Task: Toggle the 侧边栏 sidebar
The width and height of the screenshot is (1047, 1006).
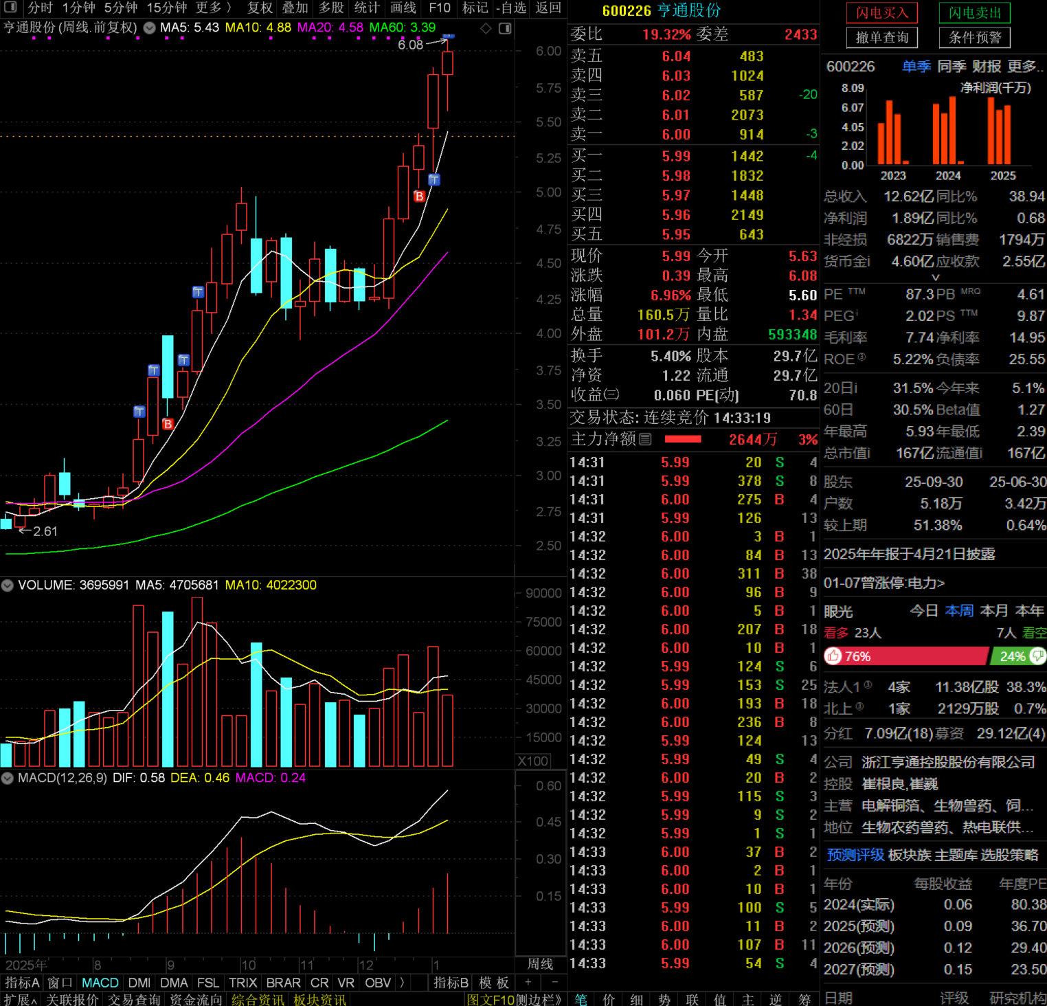Action: 539,999
